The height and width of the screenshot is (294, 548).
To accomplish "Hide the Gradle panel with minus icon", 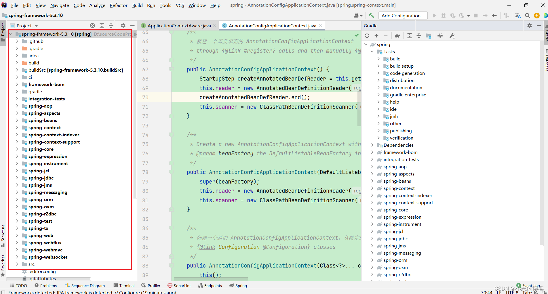I will click(539, 26).
